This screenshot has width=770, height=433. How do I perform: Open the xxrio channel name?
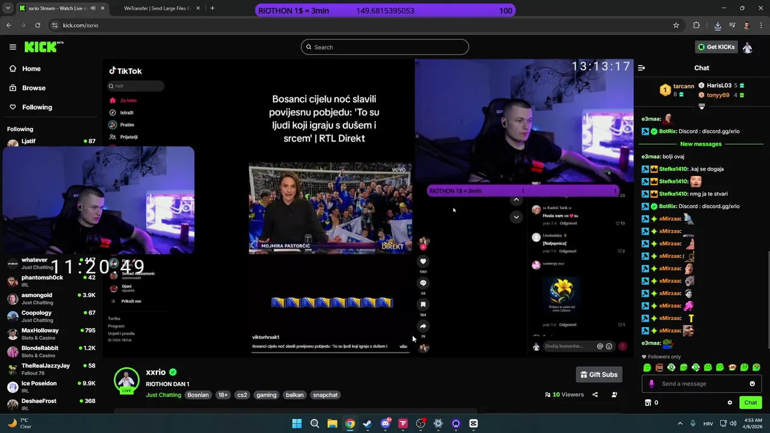point(155,372)
